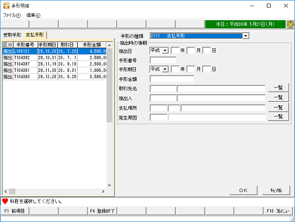This screenshot has height=222, width=295.
Task: Select the 支払手形 tab
Action: [x=35, y=35]
